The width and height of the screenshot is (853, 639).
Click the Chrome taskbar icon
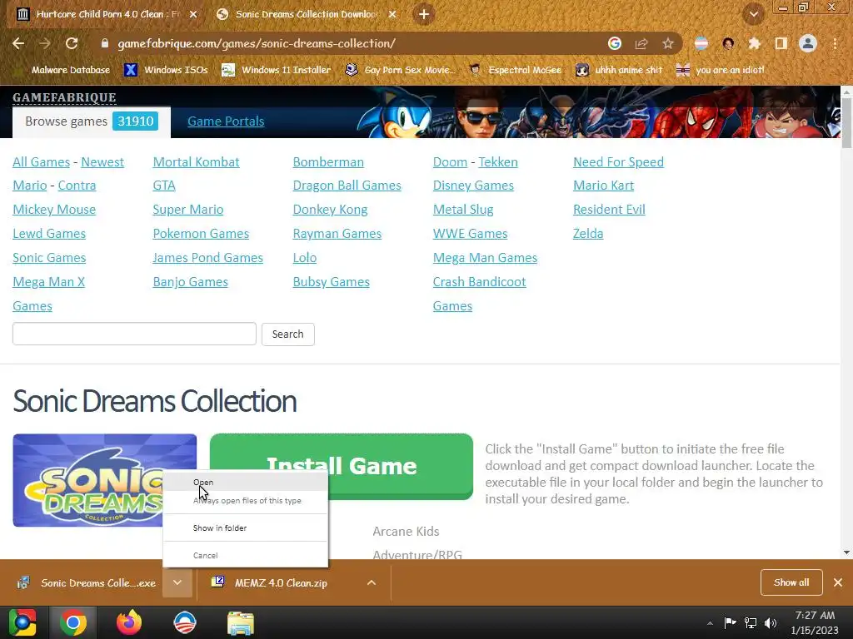click(x=73, y=622)
